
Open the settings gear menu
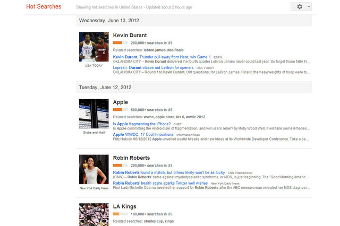tap(300, 7)
